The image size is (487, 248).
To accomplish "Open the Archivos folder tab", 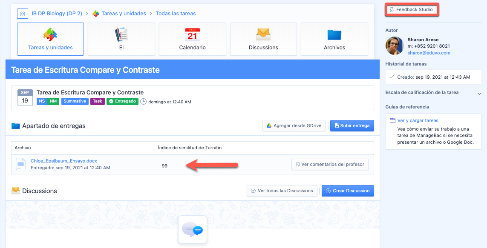I will click(334, 39).
